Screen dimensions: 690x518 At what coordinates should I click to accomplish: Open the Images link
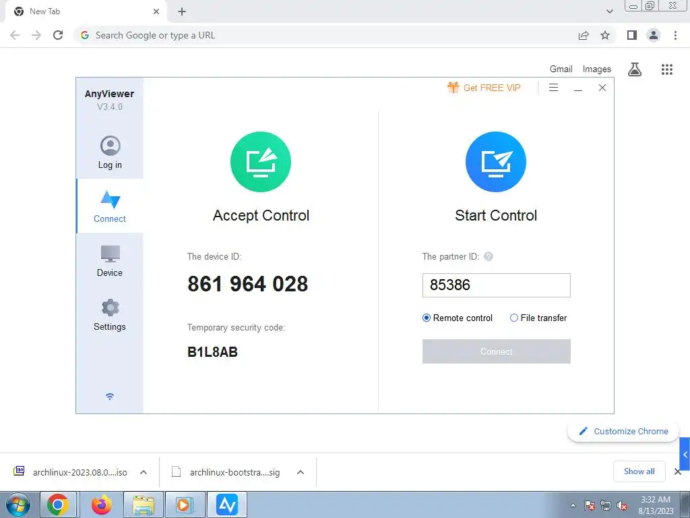[x=597, y=69]
